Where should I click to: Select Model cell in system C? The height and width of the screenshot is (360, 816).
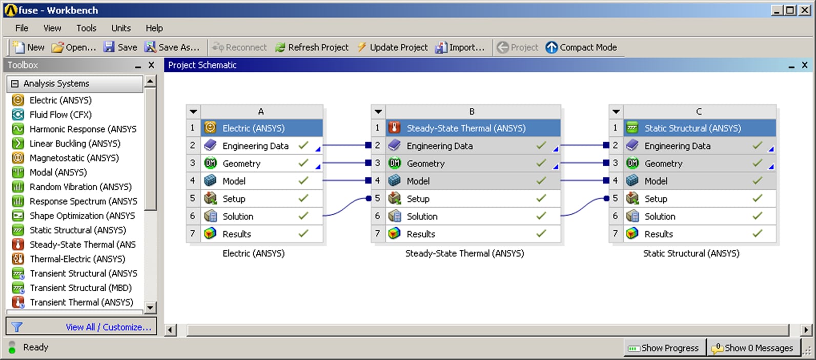(699, 181)
